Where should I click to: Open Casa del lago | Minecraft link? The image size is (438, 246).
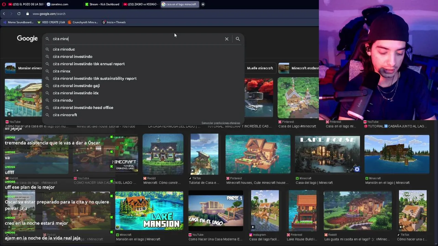[x=314, y=183]
